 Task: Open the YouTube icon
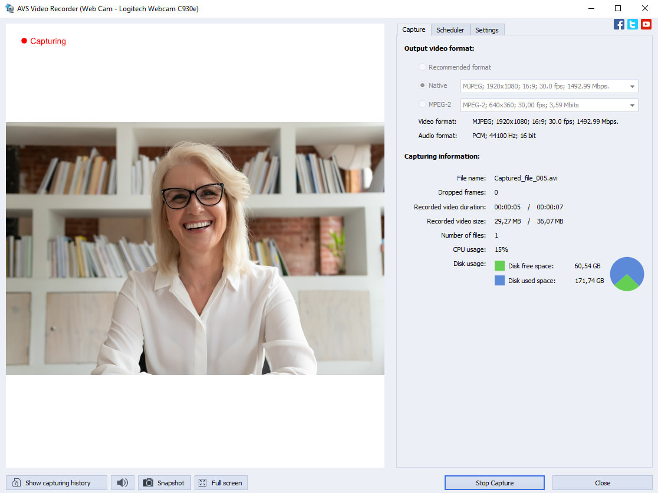tap(646, 24)
